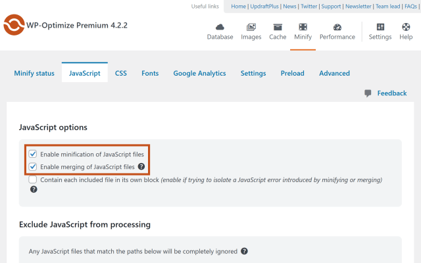Image resolution: width=421 pixels, height=263 pixels.
Task: Open the Newsletter link
Action: click(x=358, y=7)
